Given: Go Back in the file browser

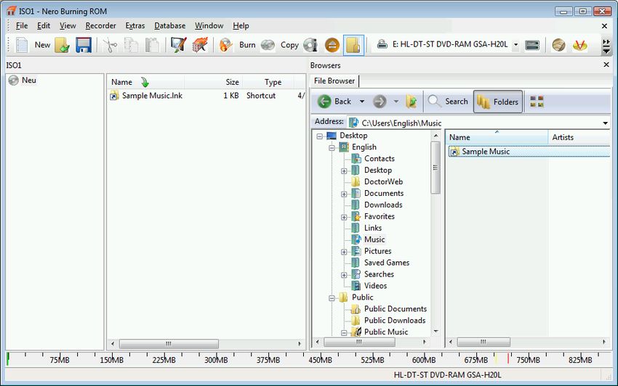Looking at the screenshot, I should [334, 102].
